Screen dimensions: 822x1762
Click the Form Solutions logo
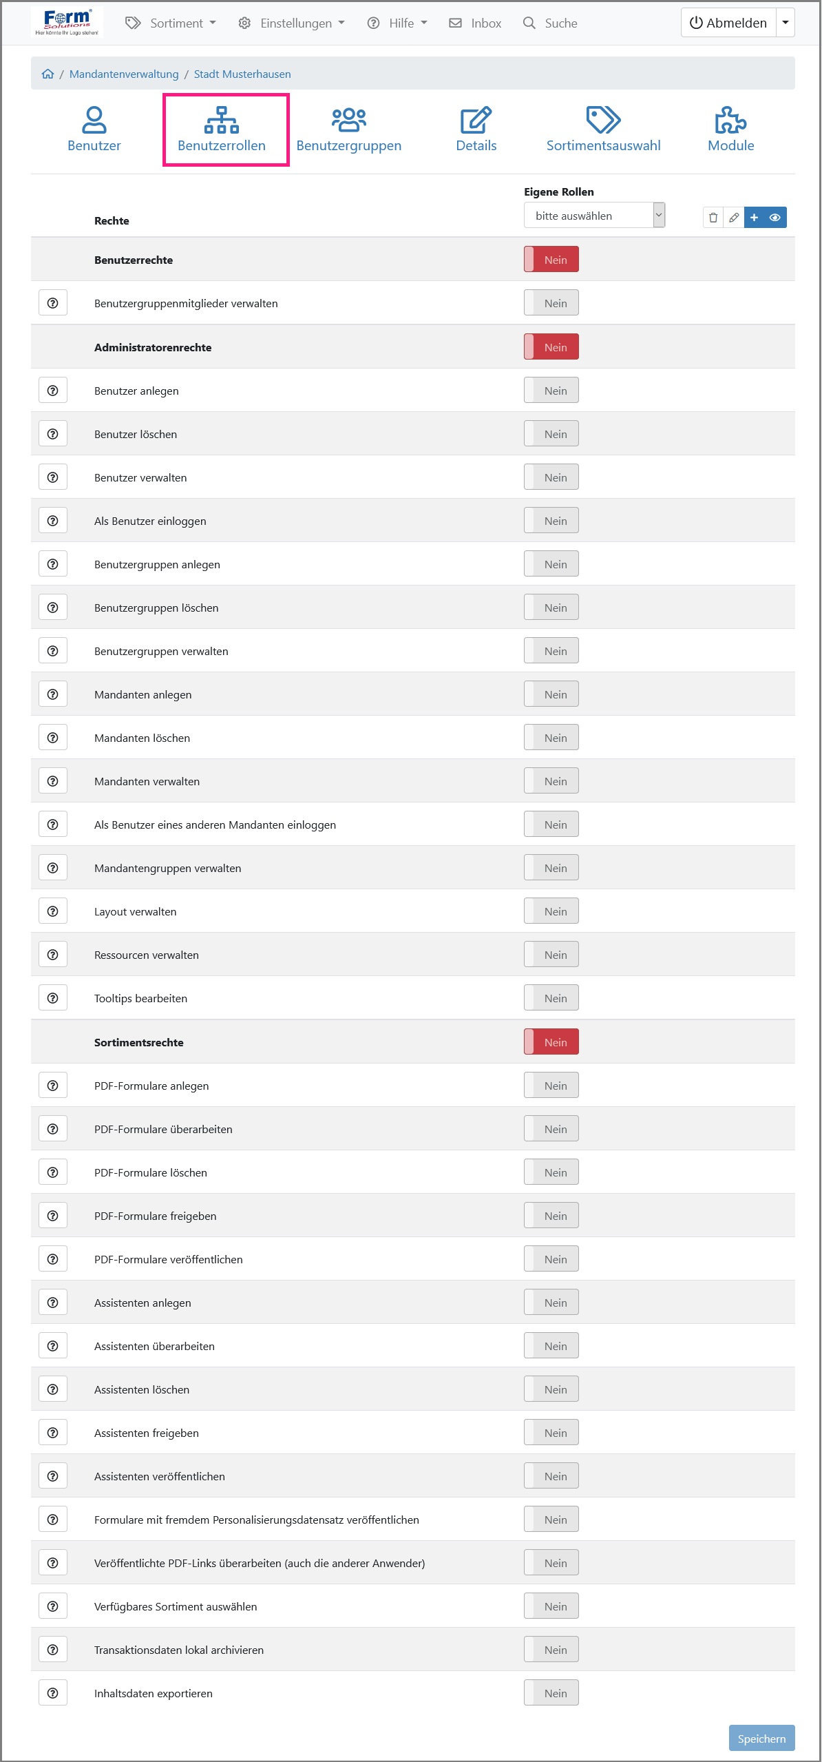click(67, 22)
